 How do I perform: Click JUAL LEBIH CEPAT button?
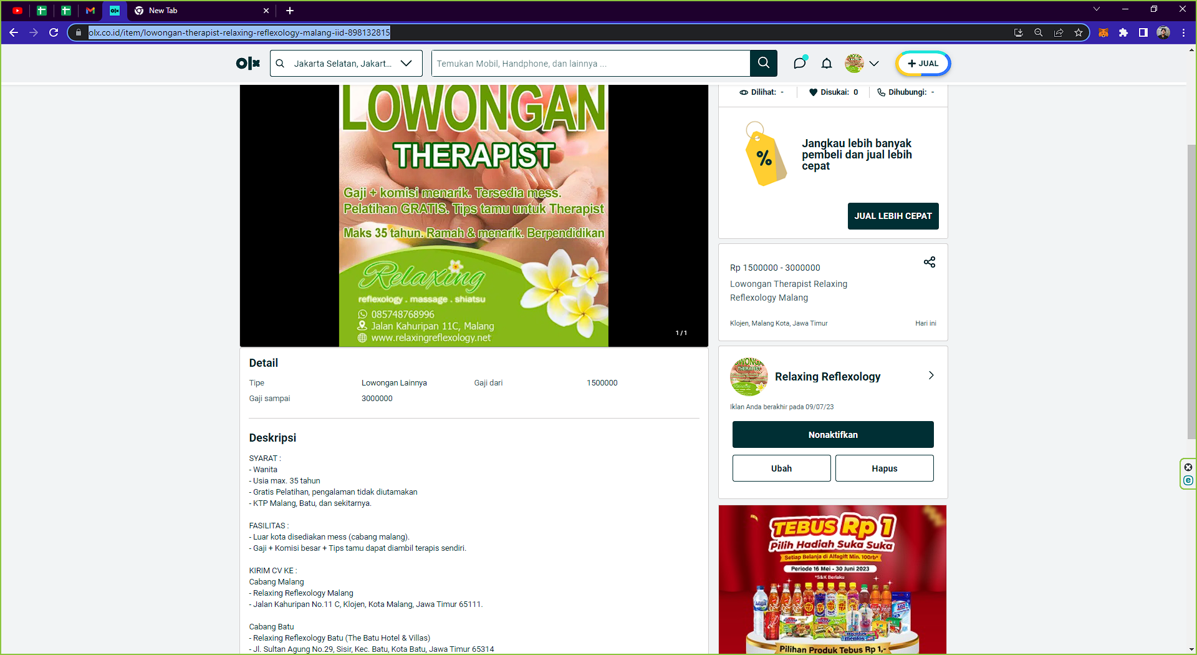click(893, 216)
